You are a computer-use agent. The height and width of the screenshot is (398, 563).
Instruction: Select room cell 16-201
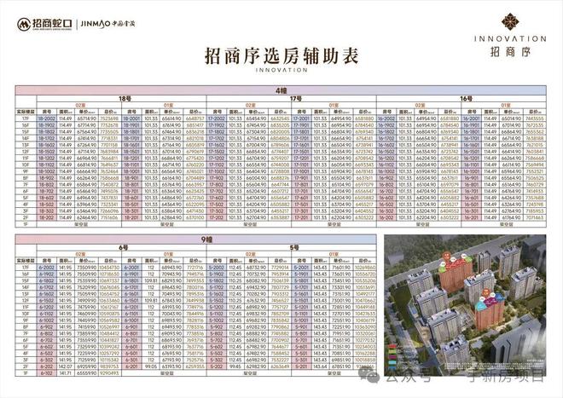tap(472, 218)
